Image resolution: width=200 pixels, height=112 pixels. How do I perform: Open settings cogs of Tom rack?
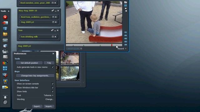[52, 30]
